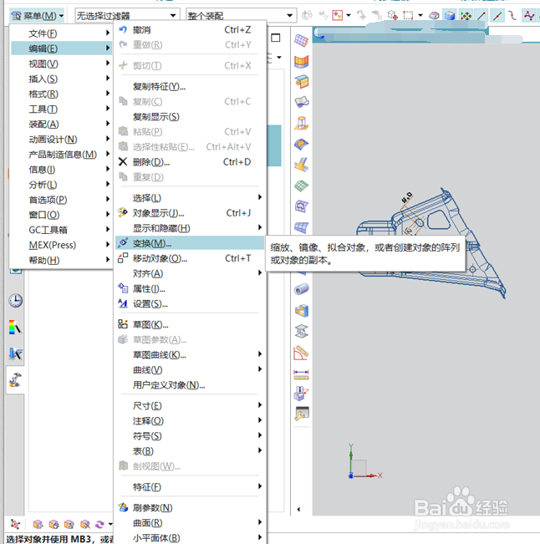
Task: Click the dashed rectangle selection icon
Action: pyautogui.click(x=408, y=16)
